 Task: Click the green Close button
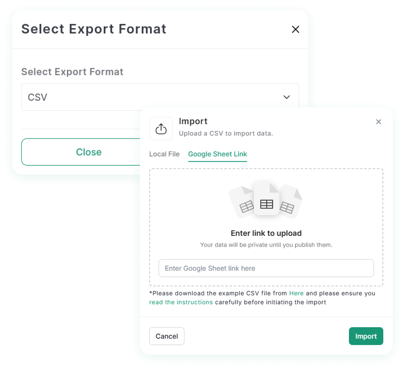88,152
